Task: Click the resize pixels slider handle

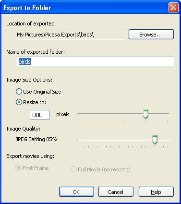Action: 145,114
